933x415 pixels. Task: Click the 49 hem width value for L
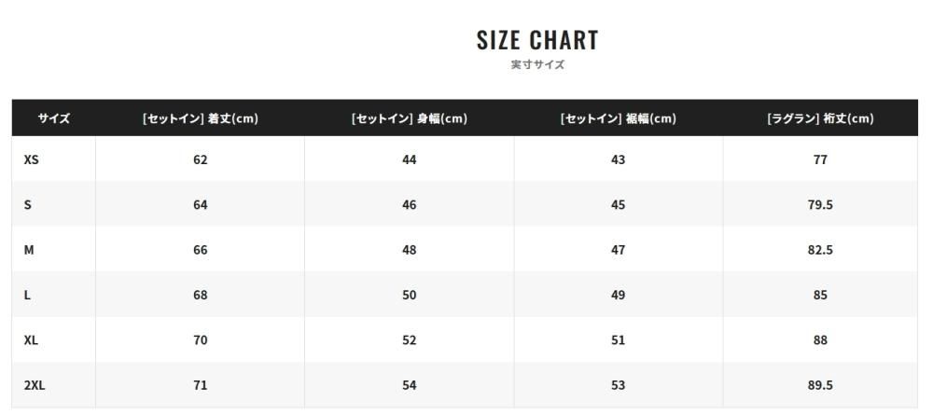coord(619,295)
